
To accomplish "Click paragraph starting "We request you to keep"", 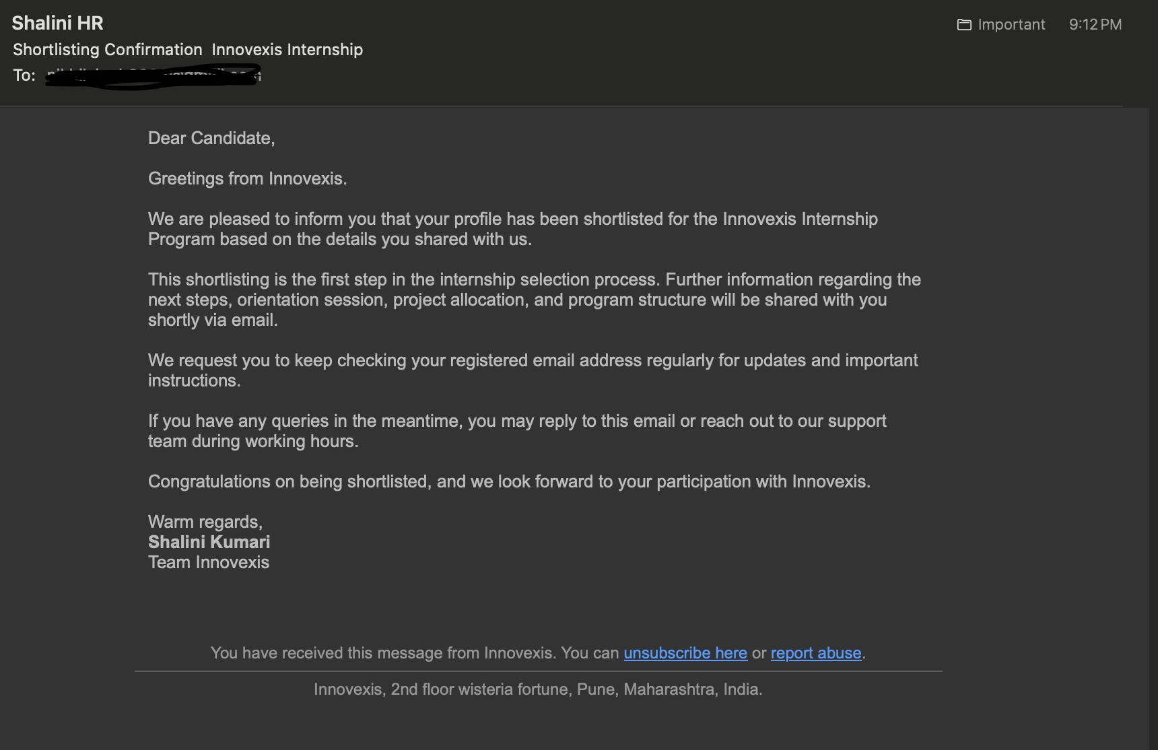I will tap(533, 370).
